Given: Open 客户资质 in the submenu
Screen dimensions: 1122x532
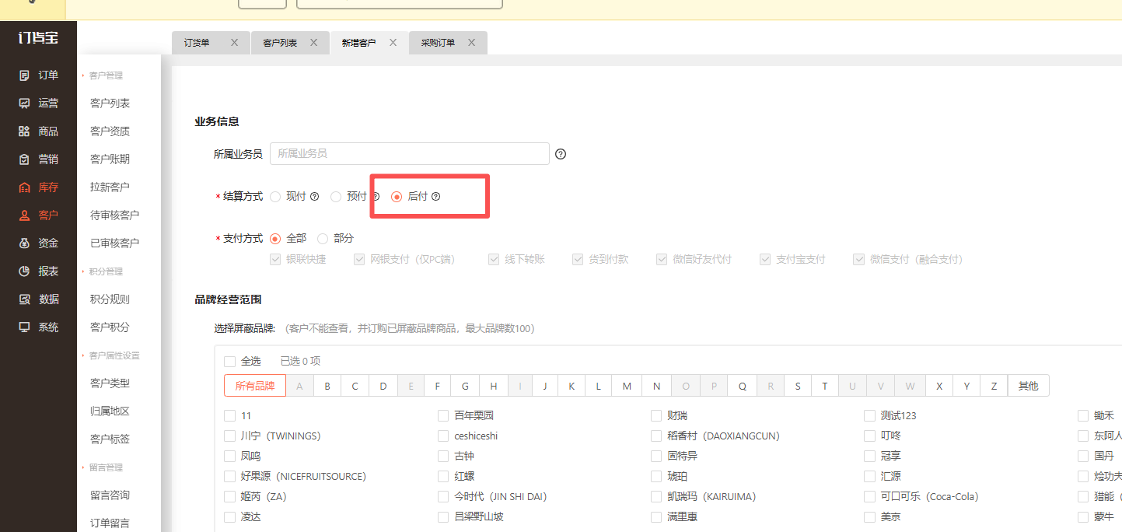Looking at the screenshot, I should (x=110, y=131).
